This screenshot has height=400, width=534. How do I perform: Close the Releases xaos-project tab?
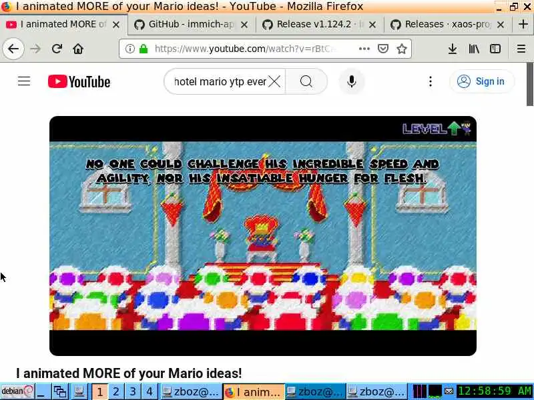[500, 25]
